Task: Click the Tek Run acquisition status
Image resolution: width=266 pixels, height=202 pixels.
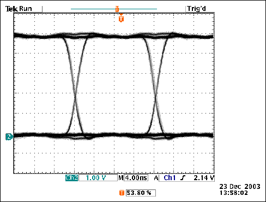Action: point(19,9)
